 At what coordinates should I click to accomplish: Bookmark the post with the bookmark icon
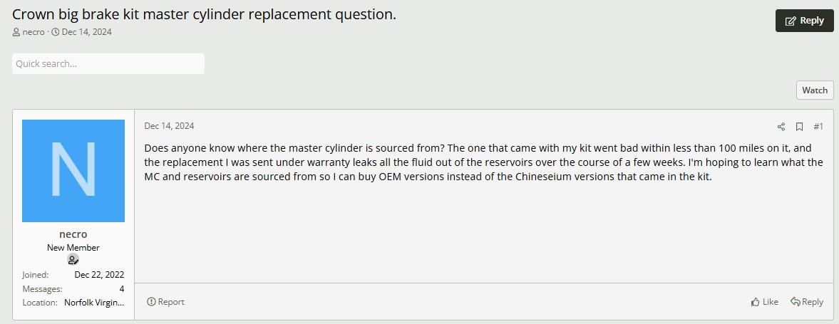pyautogui.click(x=799, y=127)
